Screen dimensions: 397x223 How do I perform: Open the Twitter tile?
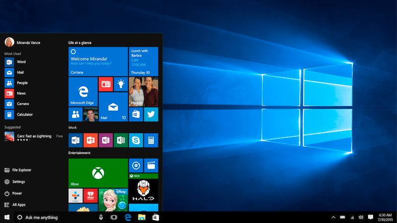[151, 114]
